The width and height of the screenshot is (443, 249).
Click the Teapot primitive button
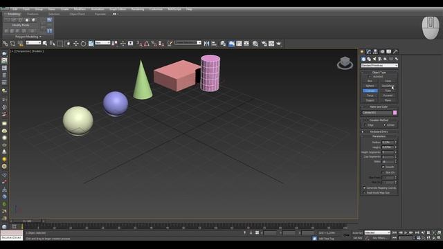point(370,100)
